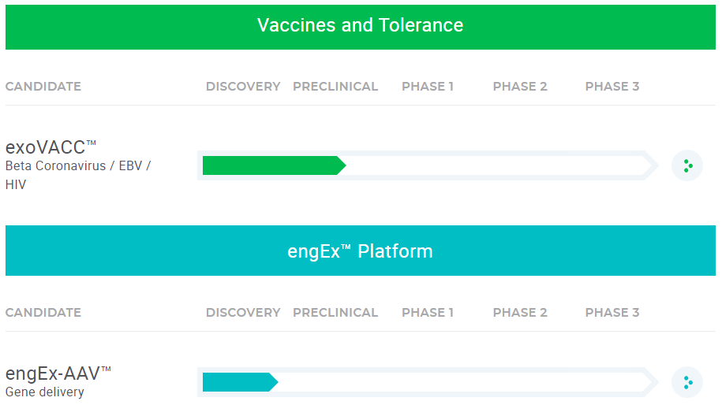This screenshot has width=722, height=416.
Task: Click PHASE 3 header under engEx Platform
Action: point(612,313)
